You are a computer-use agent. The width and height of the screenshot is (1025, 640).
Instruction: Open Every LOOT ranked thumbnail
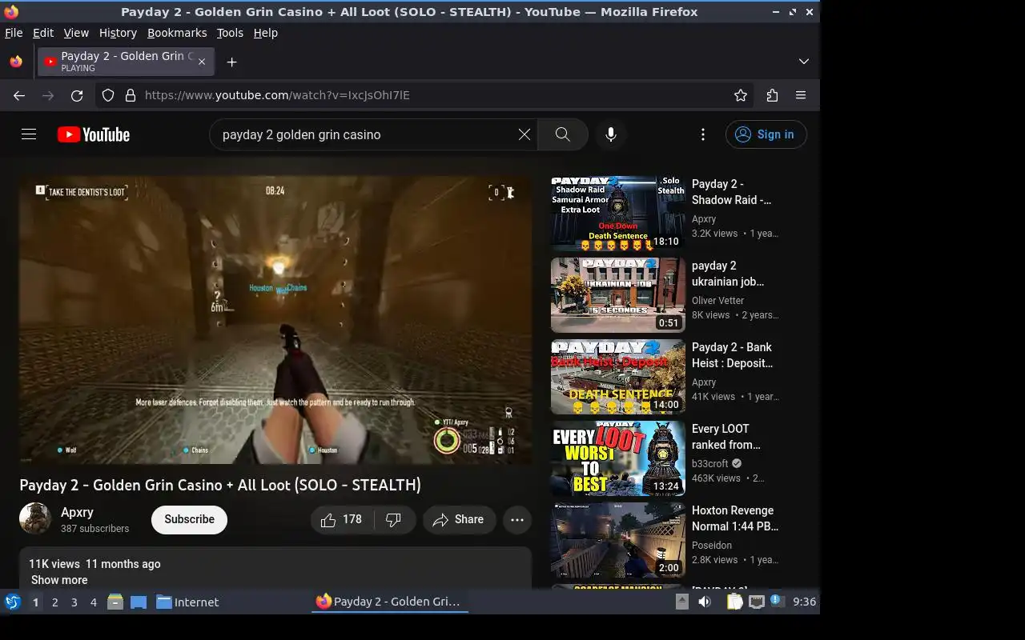(618, 458)
